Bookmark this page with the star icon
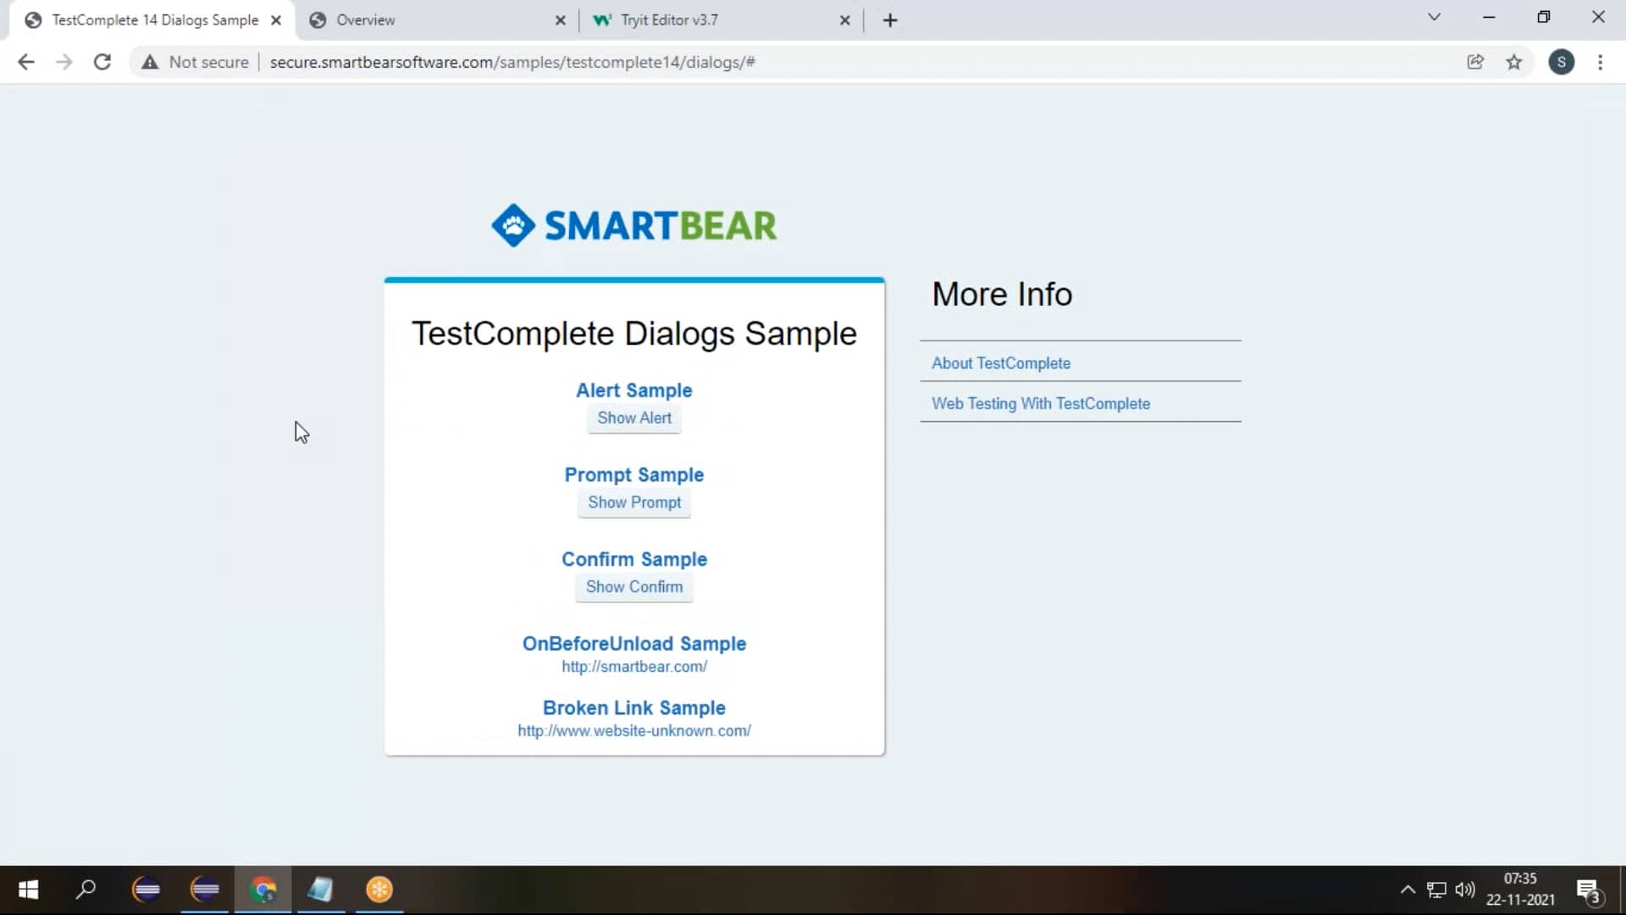1626x915 pixels. tap(1514, 62)
